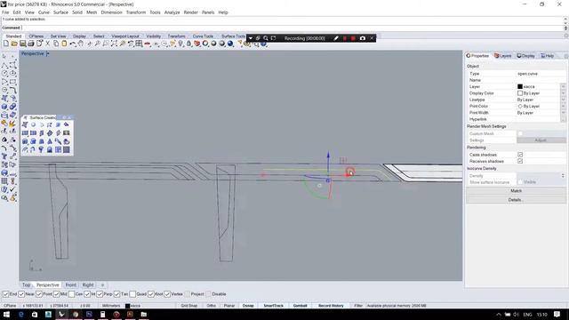The width and height of the screenshot is (569, 320).
Task: Stop recording with the red square
Action: (353, 38)
